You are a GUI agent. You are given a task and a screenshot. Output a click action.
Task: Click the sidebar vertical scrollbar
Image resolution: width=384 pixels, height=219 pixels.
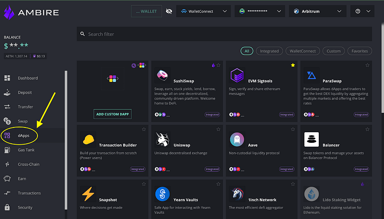(x=66, y=140)
